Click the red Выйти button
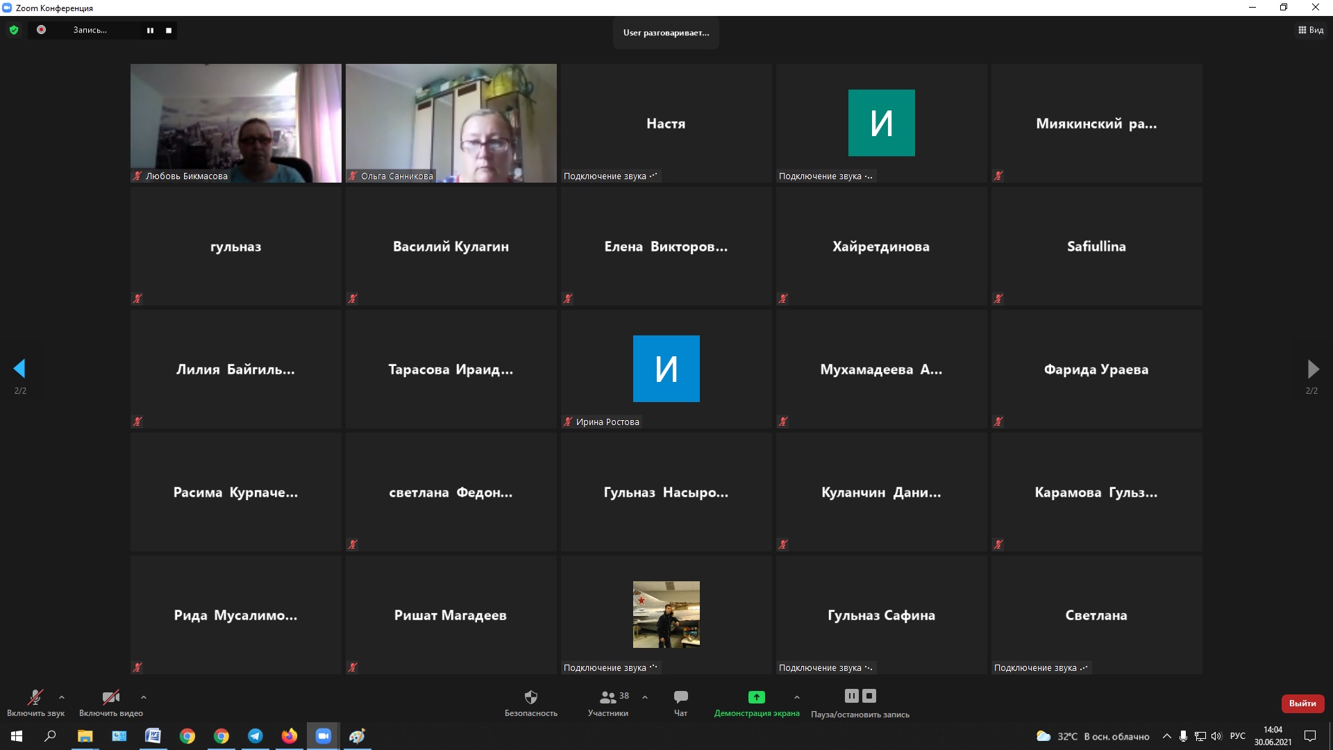Image resolution: width=1333 pixels, height=750 pixels. (1302, 703)
